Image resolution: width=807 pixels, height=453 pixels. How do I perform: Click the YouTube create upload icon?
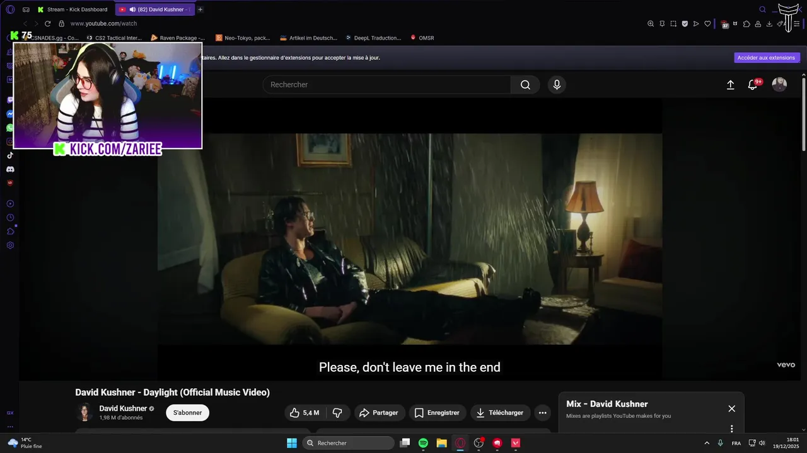731,85
